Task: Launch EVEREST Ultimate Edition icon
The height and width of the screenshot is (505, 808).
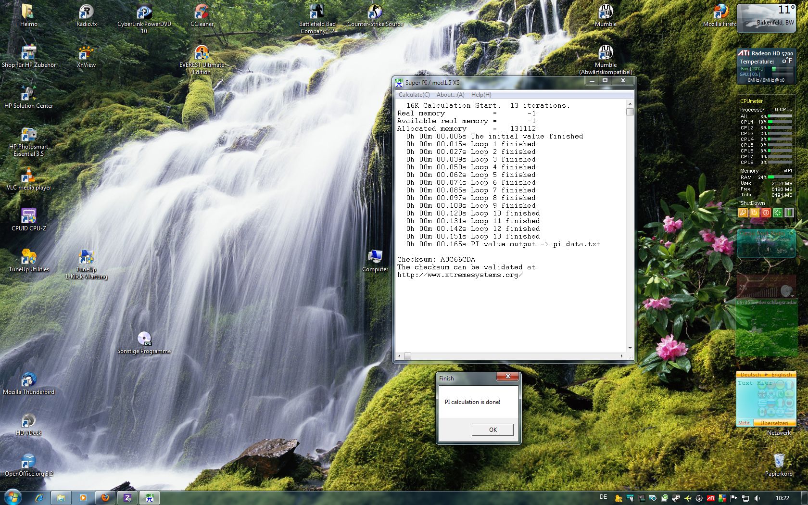Action: pyautogui.click(x=202, y=53)
